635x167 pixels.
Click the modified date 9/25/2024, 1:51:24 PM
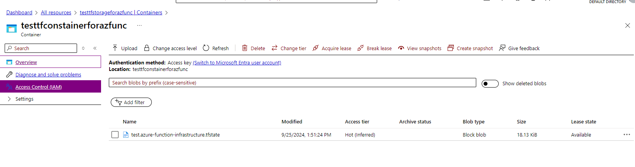[306, 135]
